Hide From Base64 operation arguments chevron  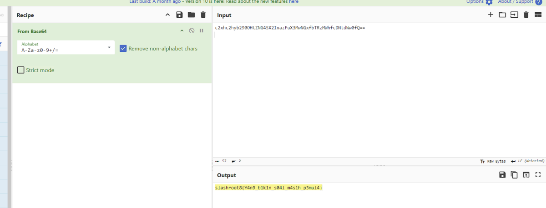point(182,31)
